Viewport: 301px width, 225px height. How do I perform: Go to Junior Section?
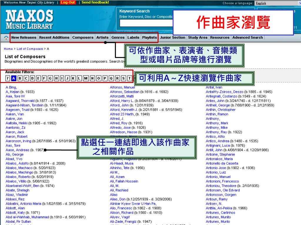173,37
